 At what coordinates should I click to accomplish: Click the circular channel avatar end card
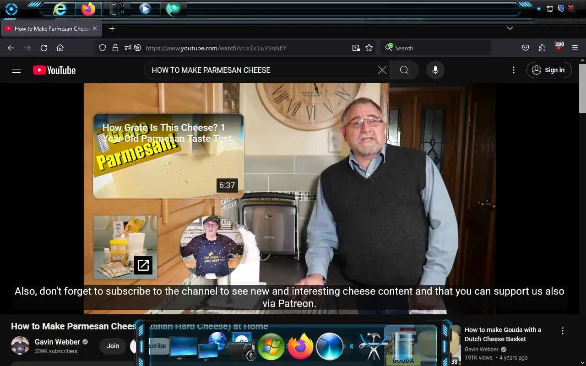coord(211,247)
